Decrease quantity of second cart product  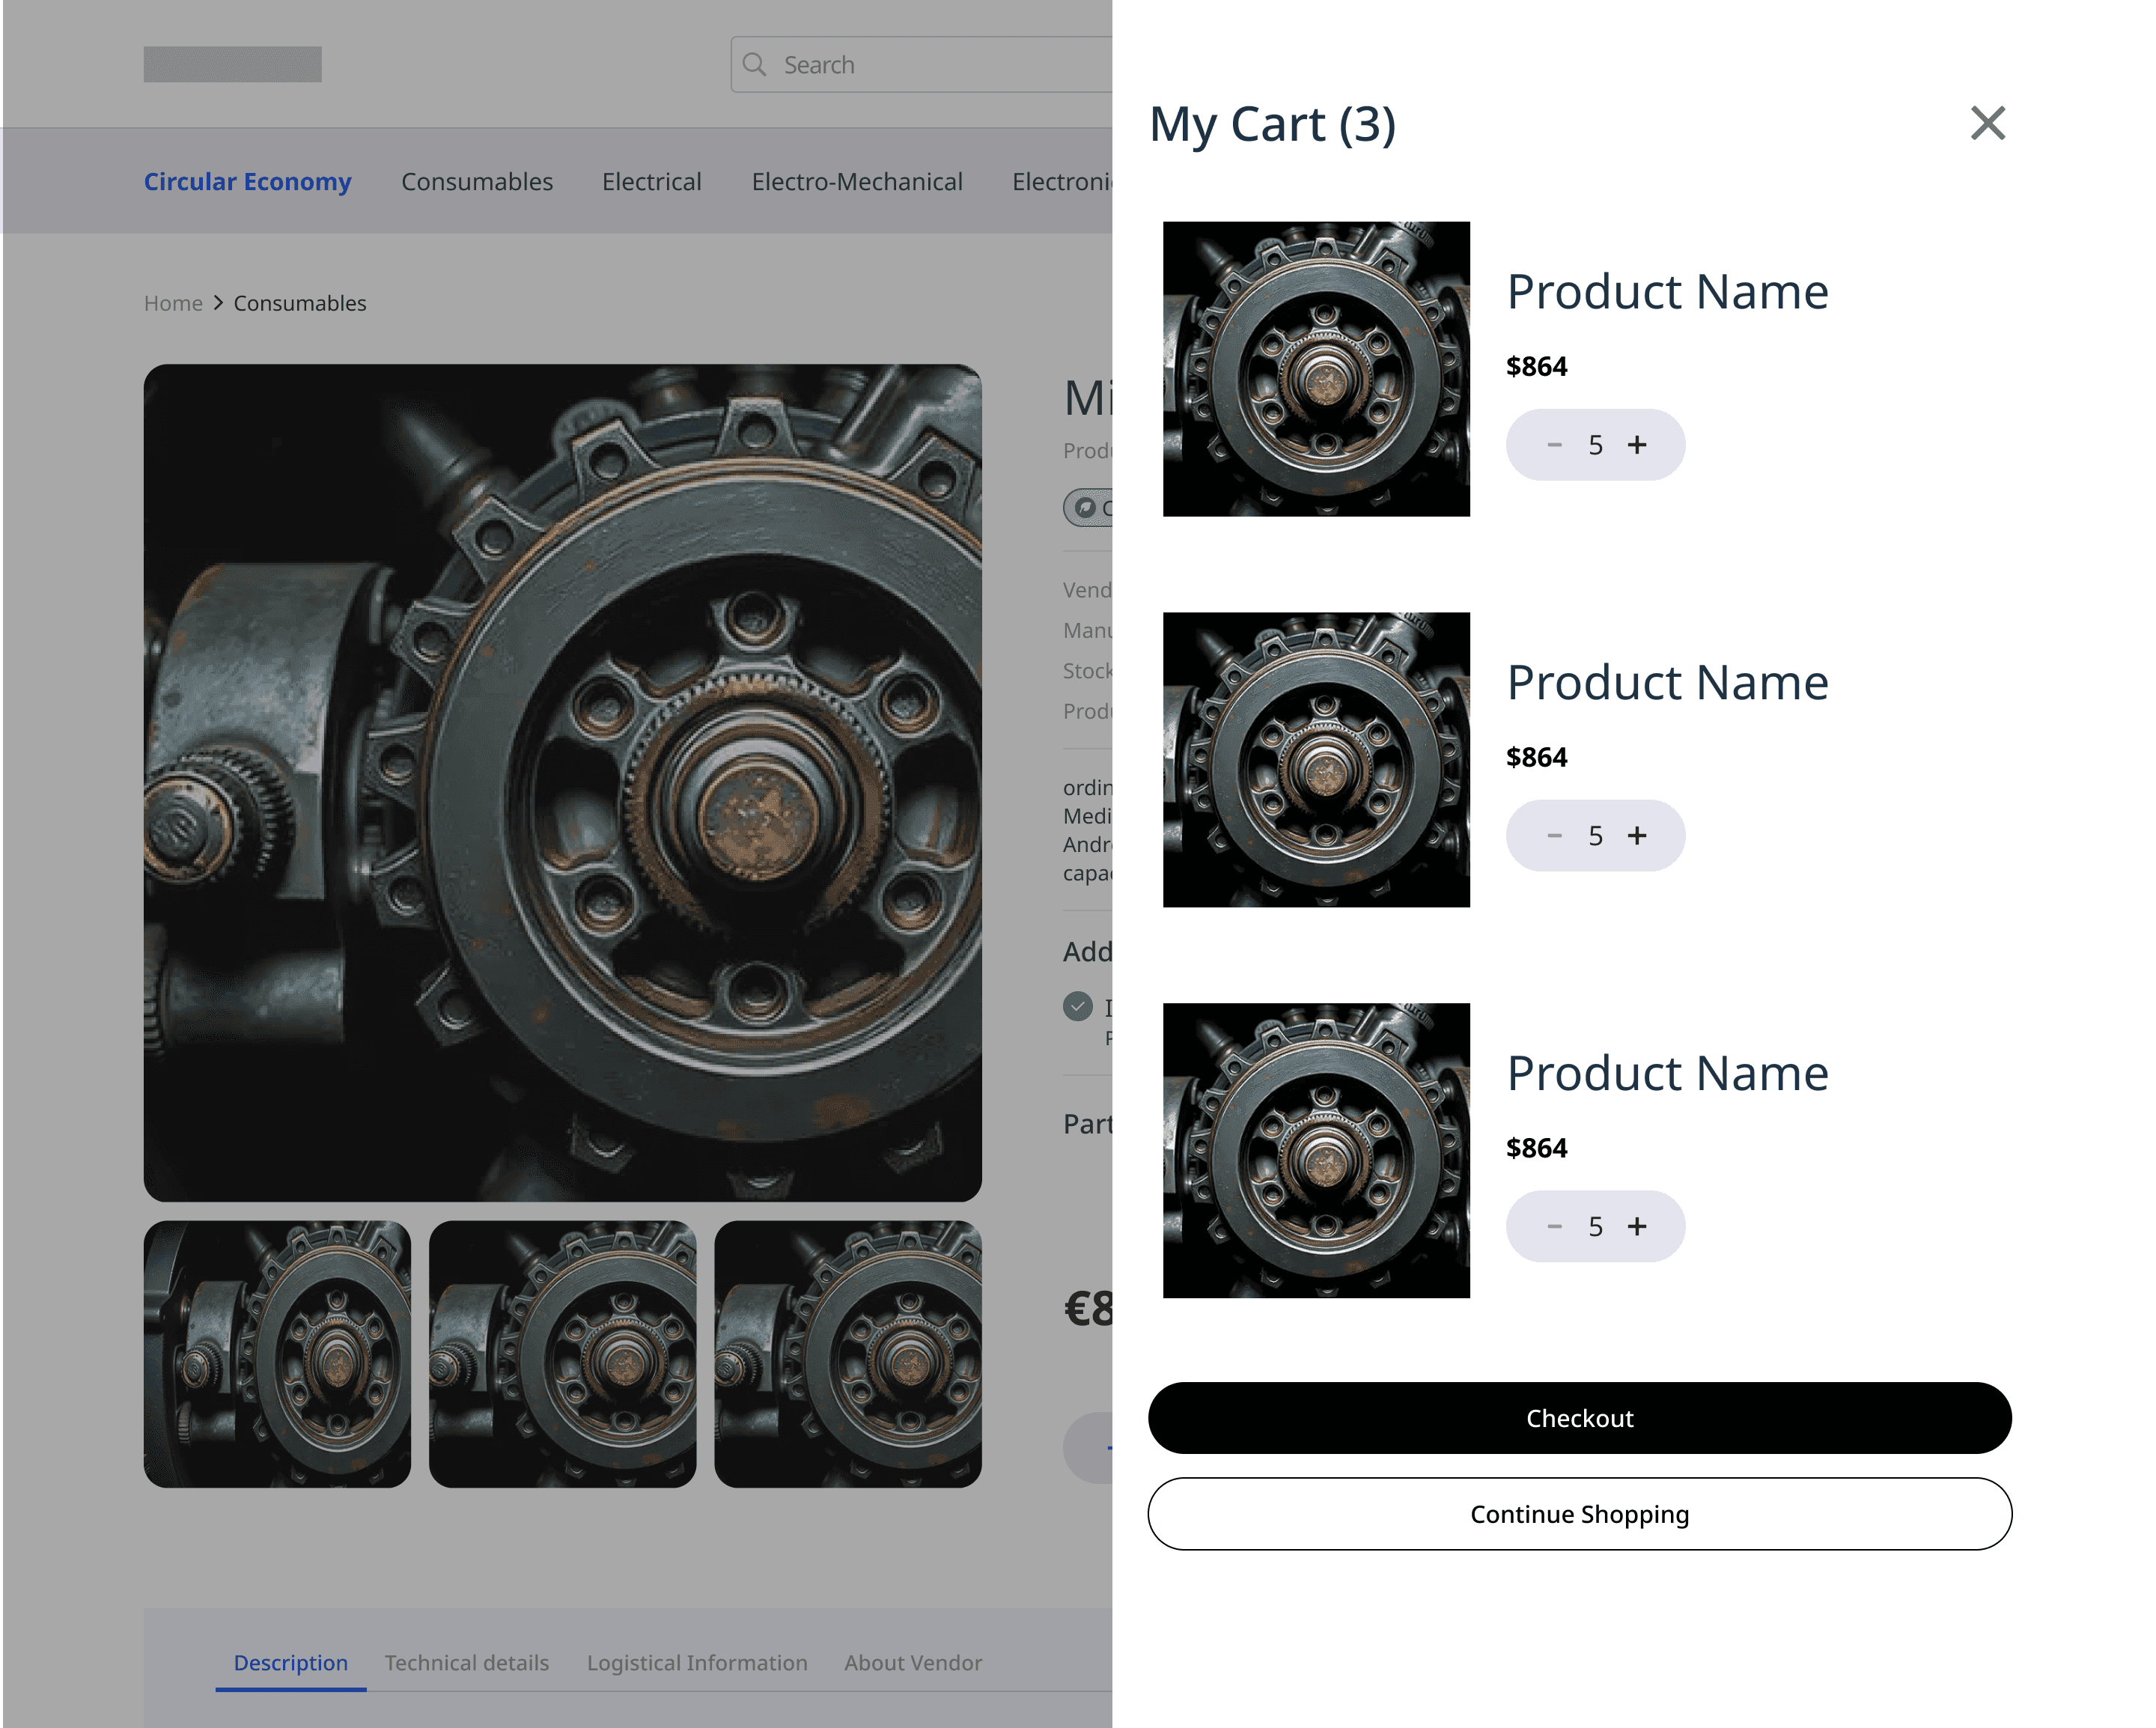1554,836
